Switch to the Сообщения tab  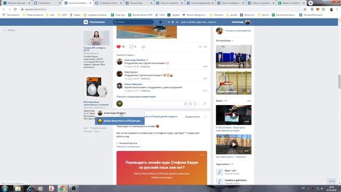point(46,3)
